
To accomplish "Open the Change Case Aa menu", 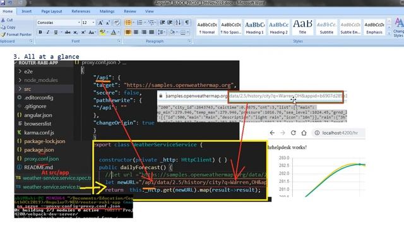I will [92, 32].
